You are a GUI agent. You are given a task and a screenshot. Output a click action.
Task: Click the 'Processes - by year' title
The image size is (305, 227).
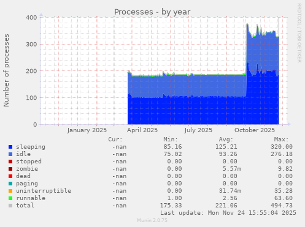pos(152,12)
